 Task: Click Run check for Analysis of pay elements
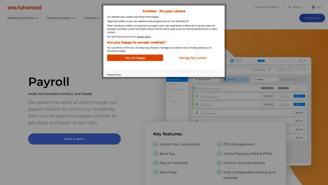point(299,113)
